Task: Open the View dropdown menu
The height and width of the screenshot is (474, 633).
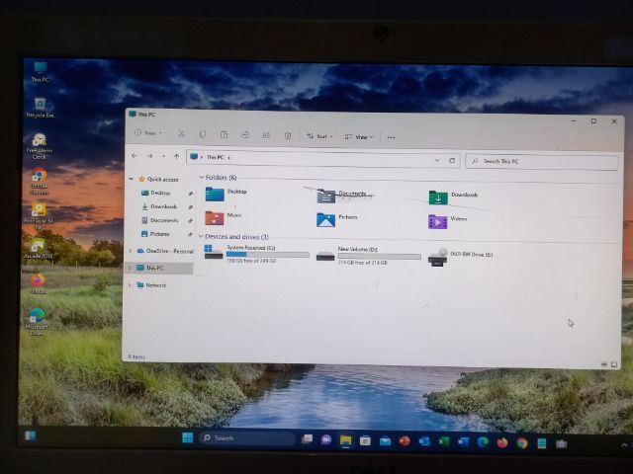Action: tap(358, 137)
